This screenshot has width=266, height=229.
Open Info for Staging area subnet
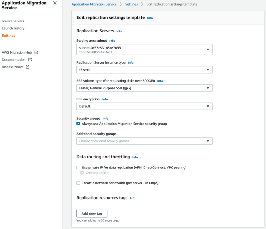[112, 41]
